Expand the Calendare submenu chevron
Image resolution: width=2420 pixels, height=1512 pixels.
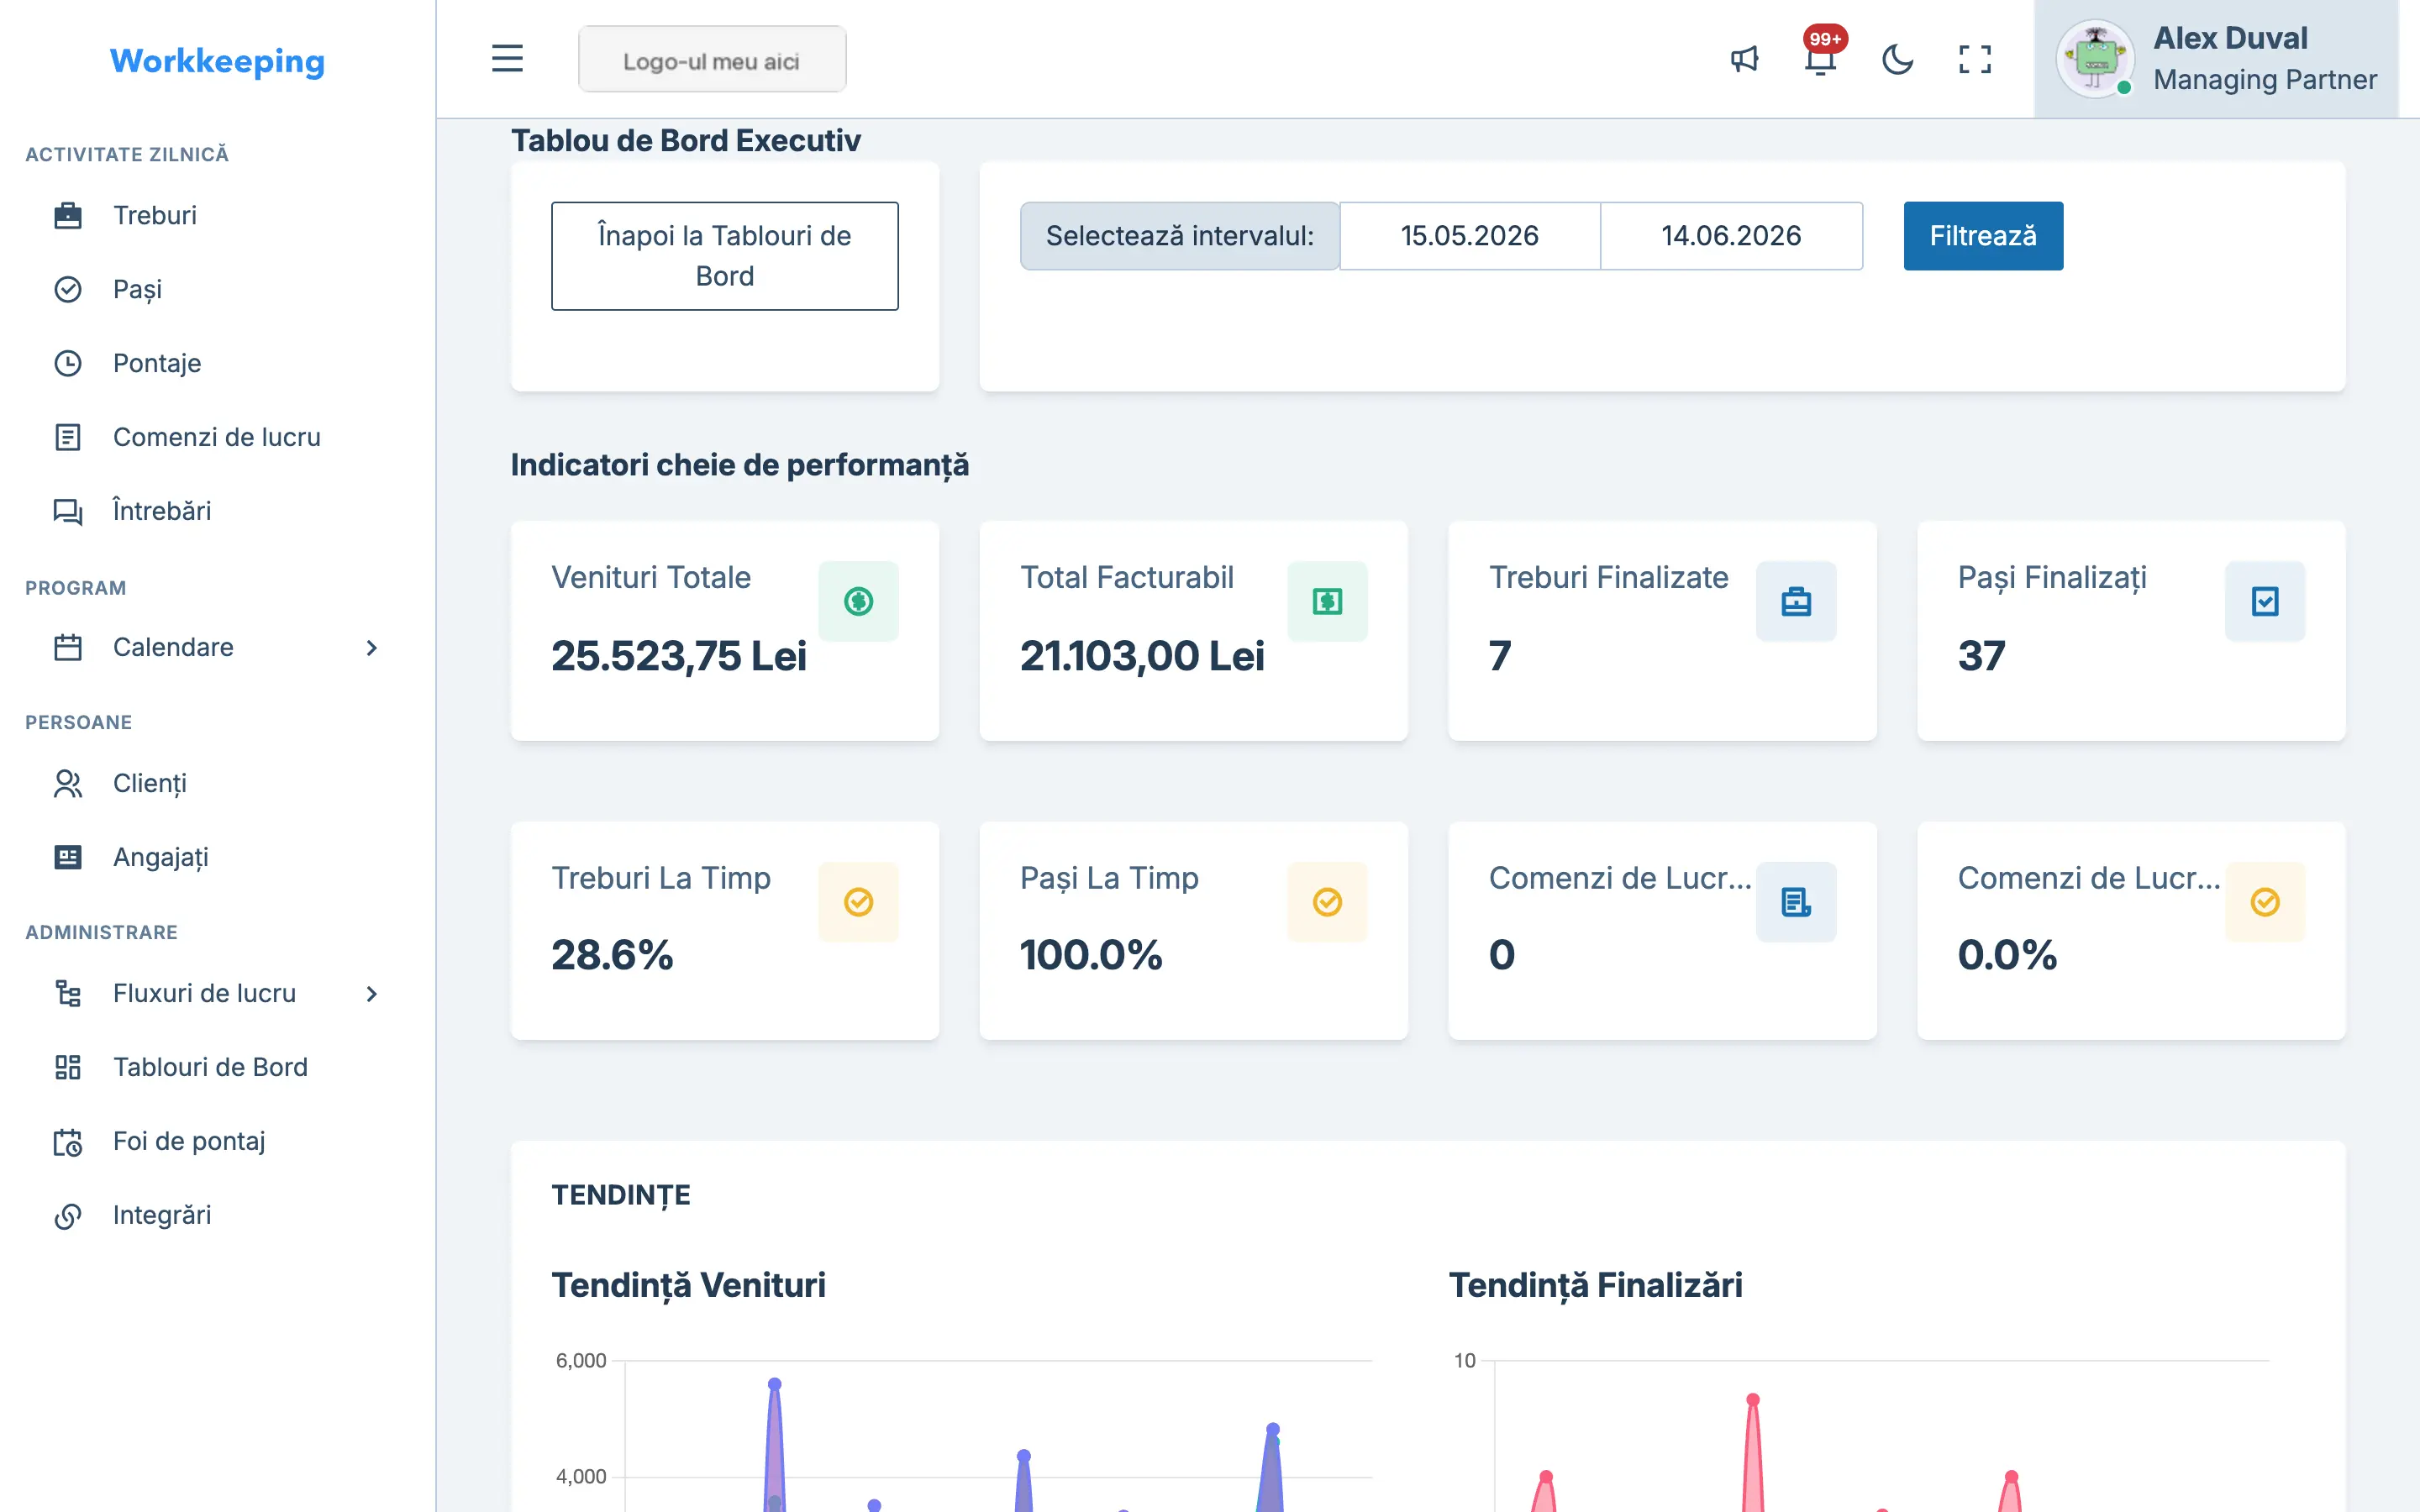[371, 648]
